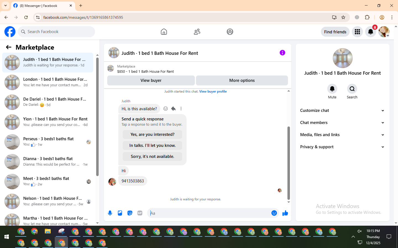Open conversation information purple icon
Viewport: 398px width, 248px height.
tap(282, 53)
